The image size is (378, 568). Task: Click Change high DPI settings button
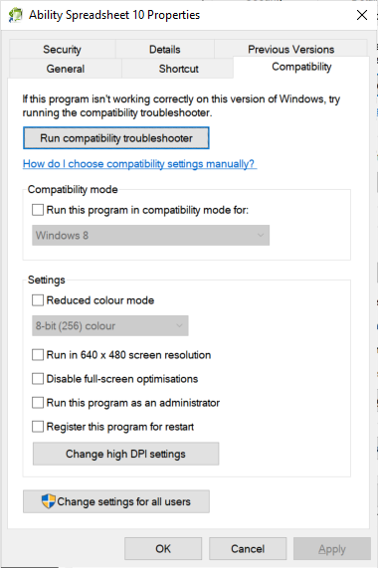coord(125,454)
